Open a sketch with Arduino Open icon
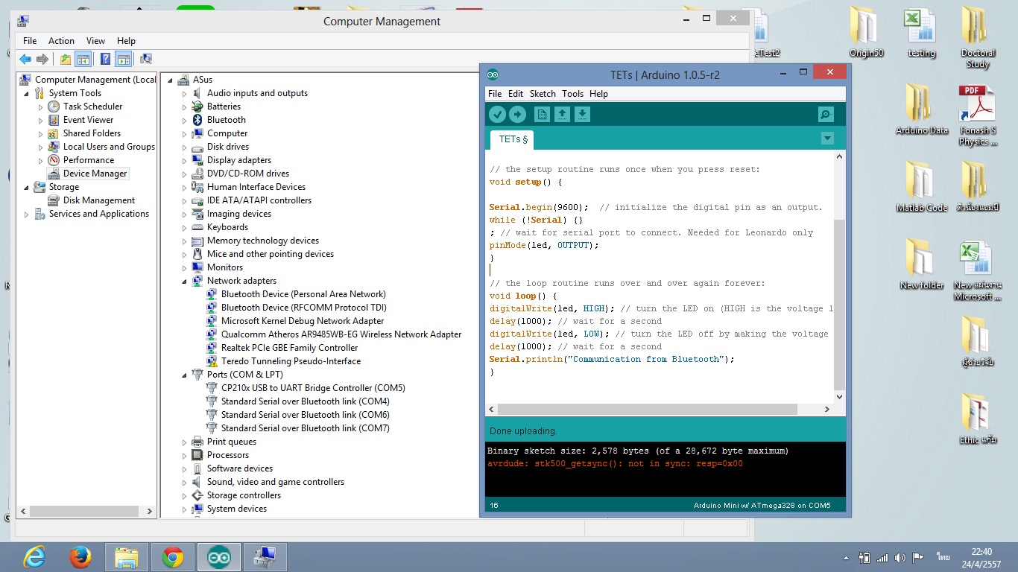This screenshot has width=1018, height=572. point(562,114)
